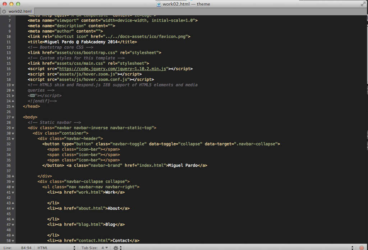This screenshot has height=250, width=368.
Task: Fold the Work list item at line 41
Action: tap(13, 193)
